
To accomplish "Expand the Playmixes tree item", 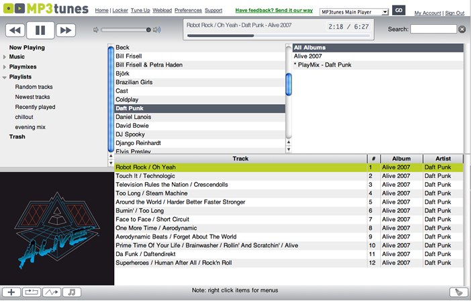I will (x=5, y=67).
